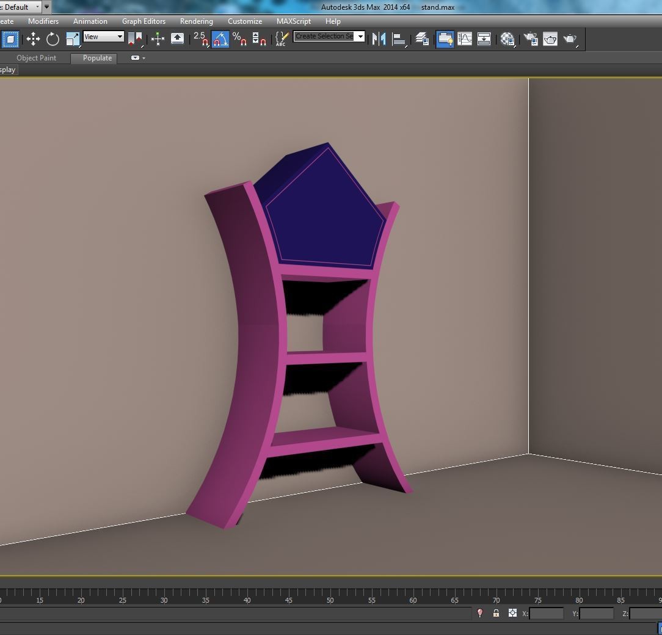Open the Align tool
Viewport: 662px width, 635px height.
click(x=399, y=38)
